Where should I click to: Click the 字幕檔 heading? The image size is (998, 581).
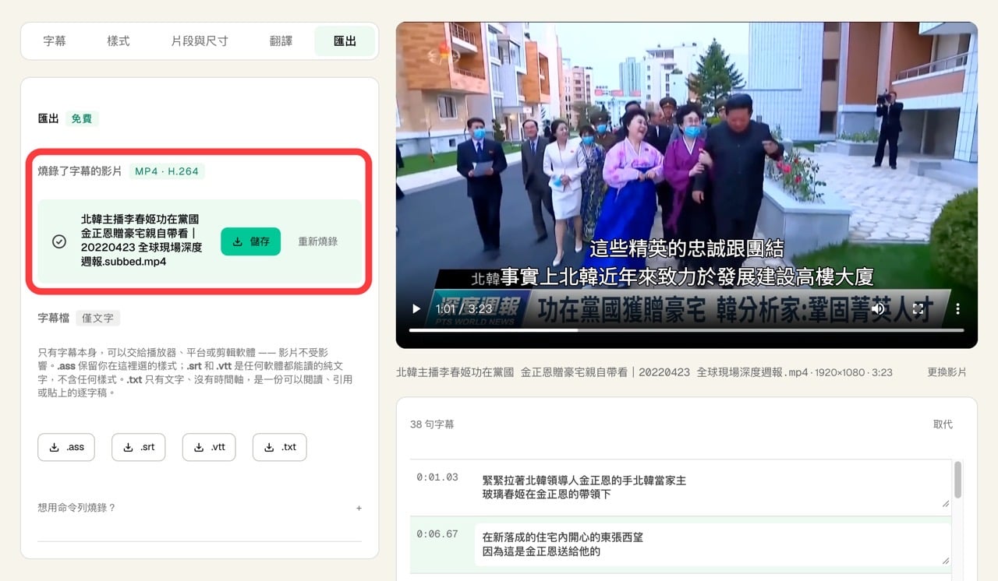click(54, 318)
